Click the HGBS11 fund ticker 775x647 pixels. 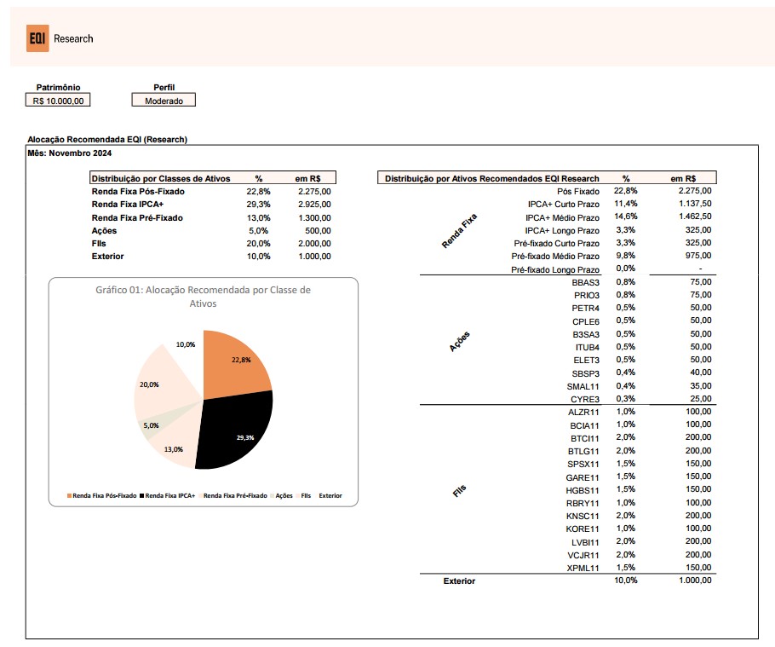583,490
